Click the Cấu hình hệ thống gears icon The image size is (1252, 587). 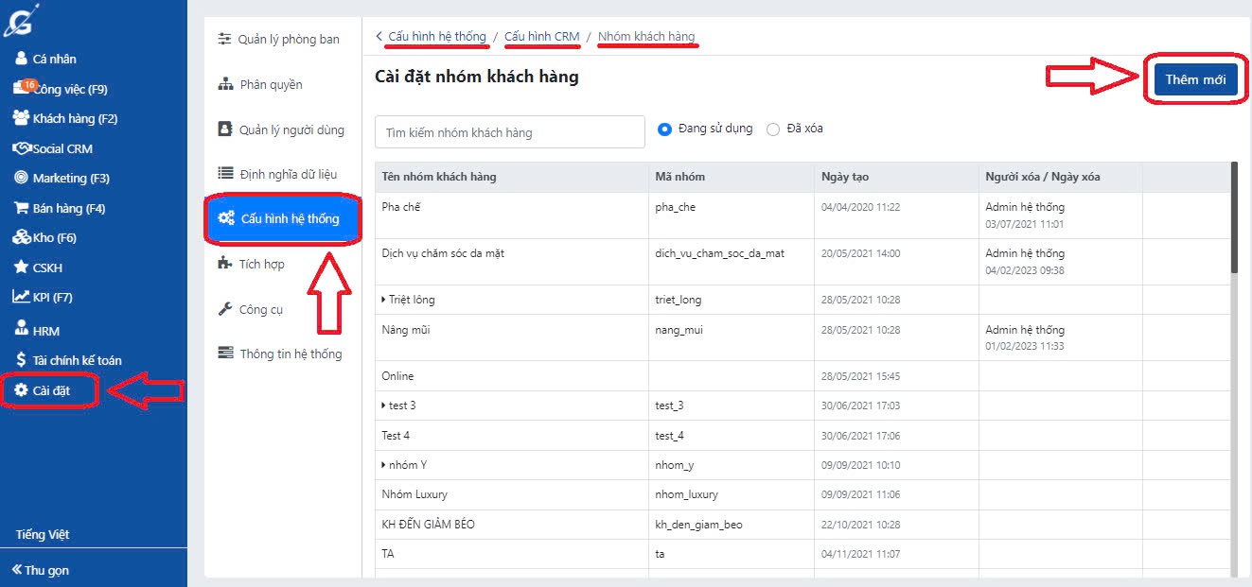point(226,218)
